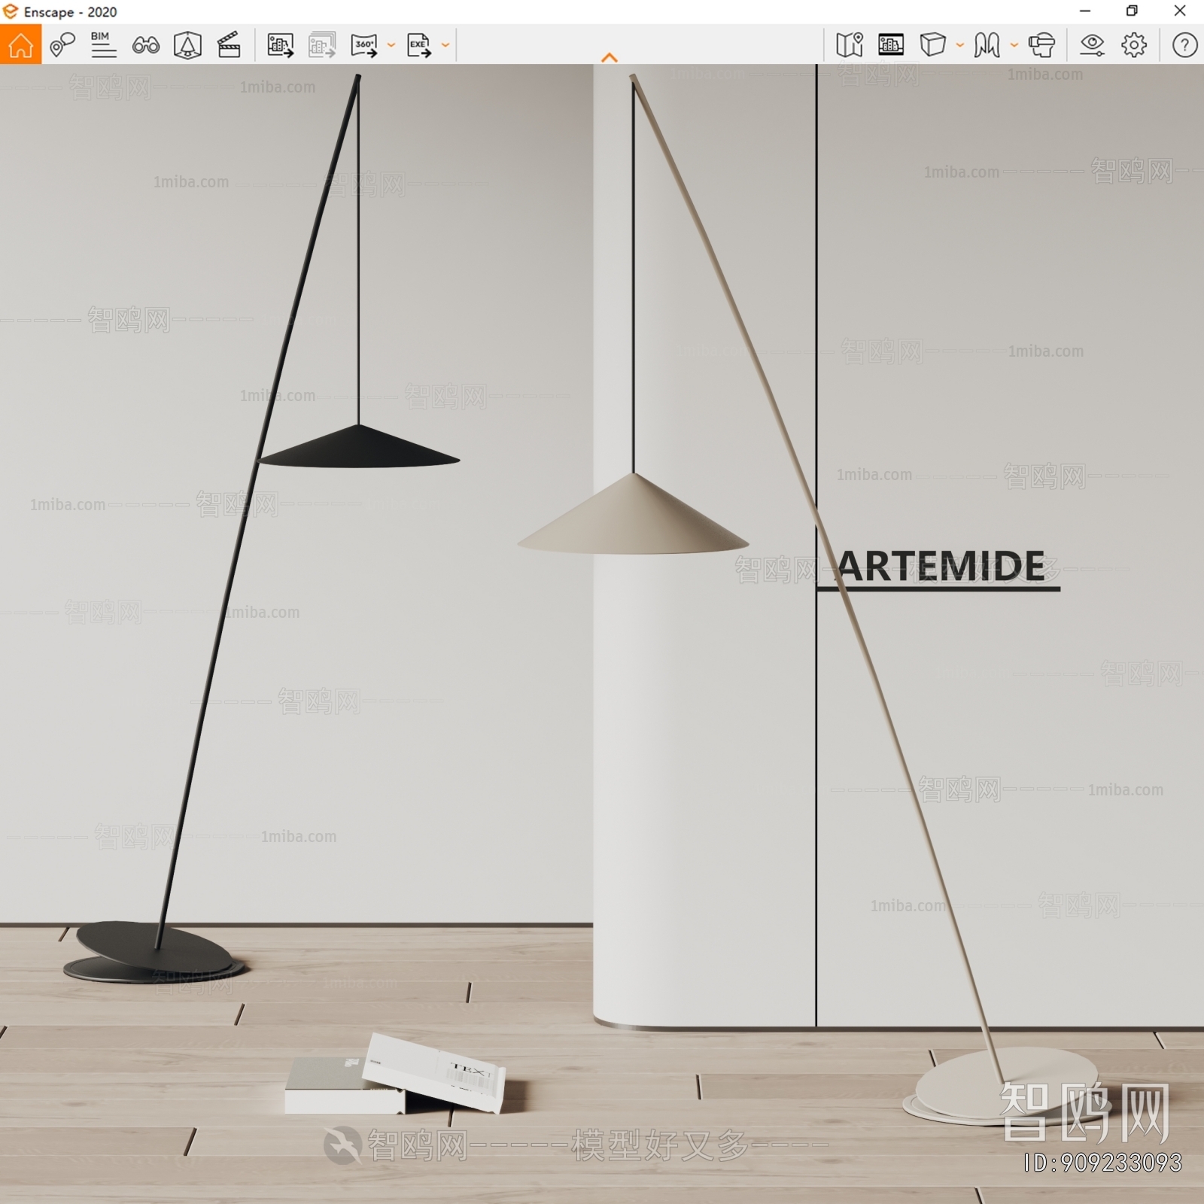Minimize the Enscape window

tap(1085, 11)
